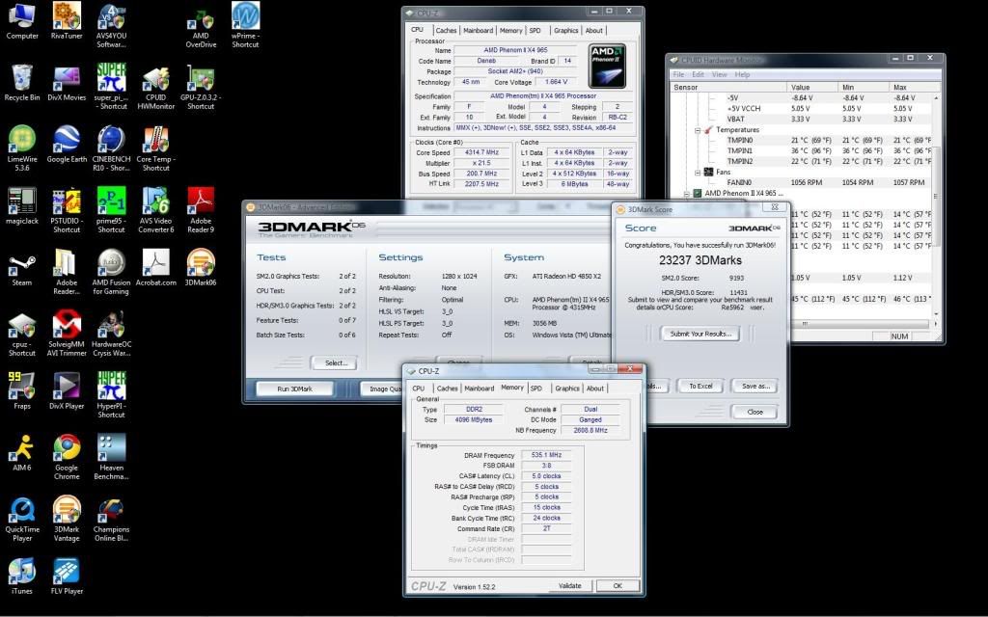The image size is (988, 617).
Task: Click the Image Quality button in 3DMark06
Action: click(382, 389)
